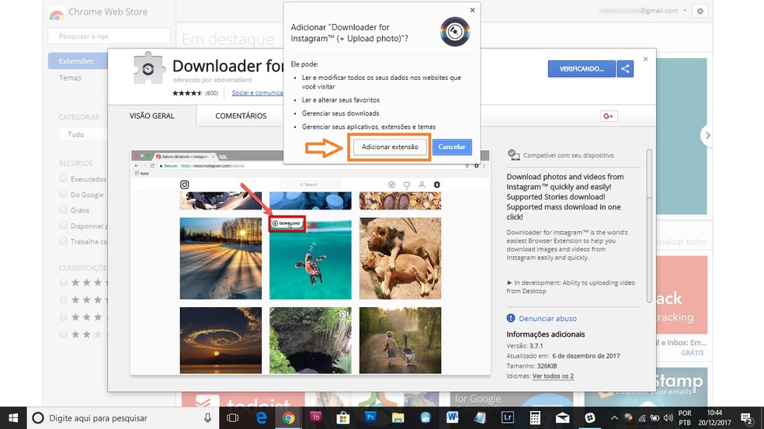Image resolution: width=764 pixels, height=429 pixels.
Task: Open Microsoft Store from the taskbar
Action: pos(343,418)
